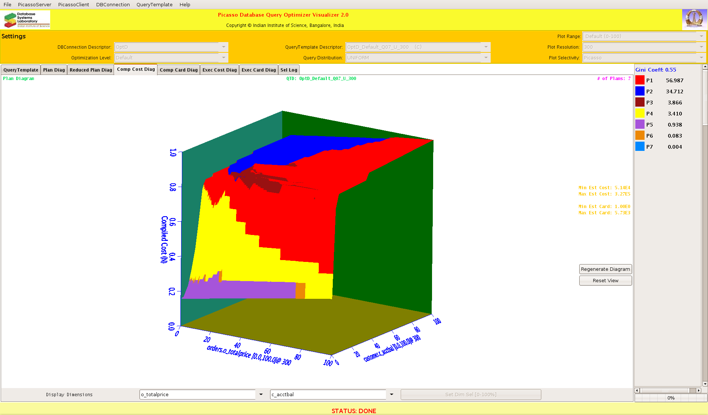Click the Database Systems Laboratory logo
Screen dimensions: 708x415
27,20
